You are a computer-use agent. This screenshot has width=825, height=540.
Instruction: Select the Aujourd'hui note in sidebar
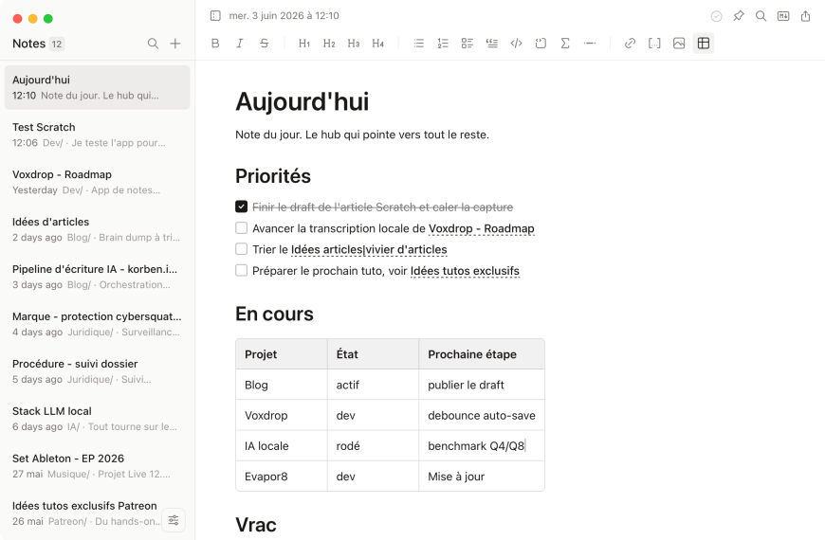98,87
